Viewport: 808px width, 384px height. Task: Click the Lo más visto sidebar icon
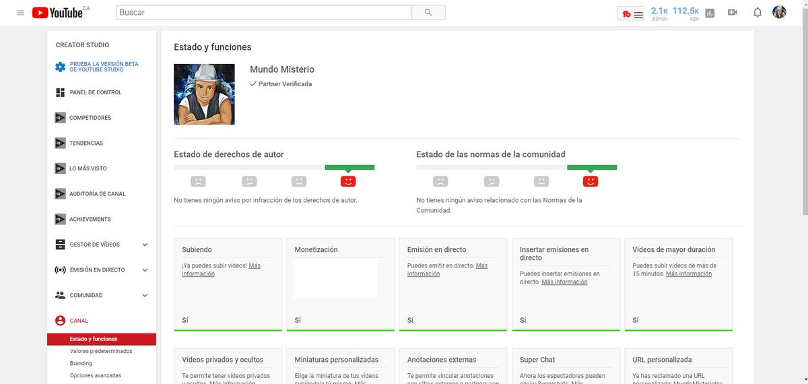(61, 168)
